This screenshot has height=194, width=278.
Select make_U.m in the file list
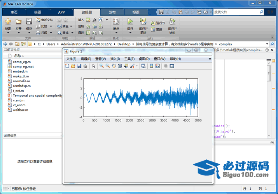(x=21, y=76)
